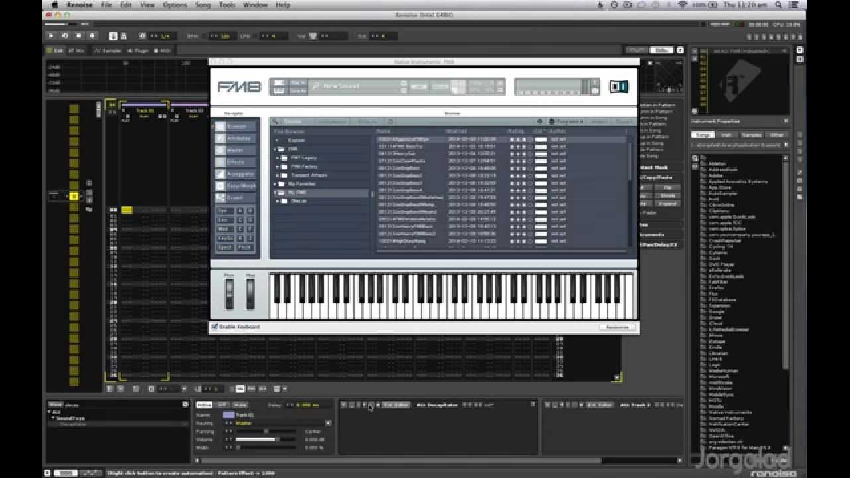Click the Ext. Editor button for Decapitator
The width and height of the screenshot is (850, 478).
coord(396,404)
